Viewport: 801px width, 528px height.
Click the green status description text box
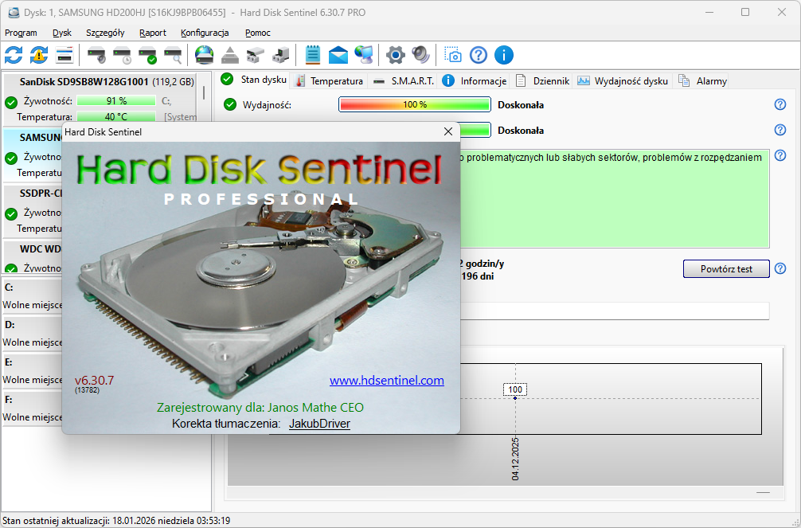(615, 199)
